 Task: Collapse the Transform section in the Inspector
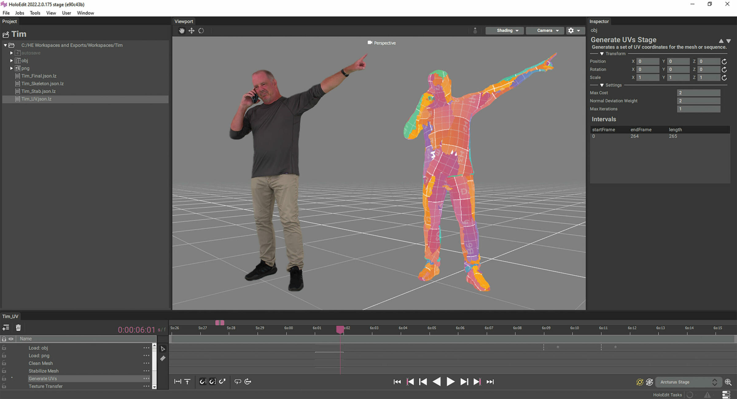tap(602, 53)
